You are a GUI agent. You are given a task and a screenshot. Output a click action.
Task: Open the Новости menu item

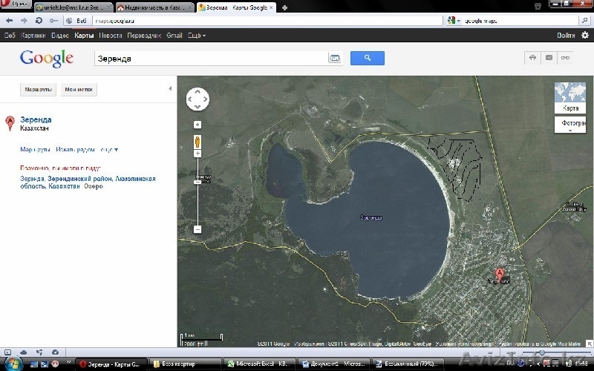(110, 35)
